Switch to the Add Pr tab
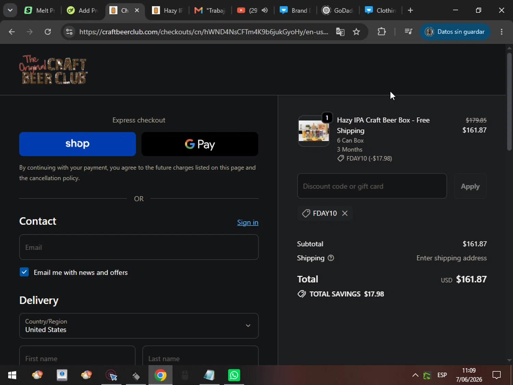Image resolution: width=513 pixels, height=385 pixels. 82,10
